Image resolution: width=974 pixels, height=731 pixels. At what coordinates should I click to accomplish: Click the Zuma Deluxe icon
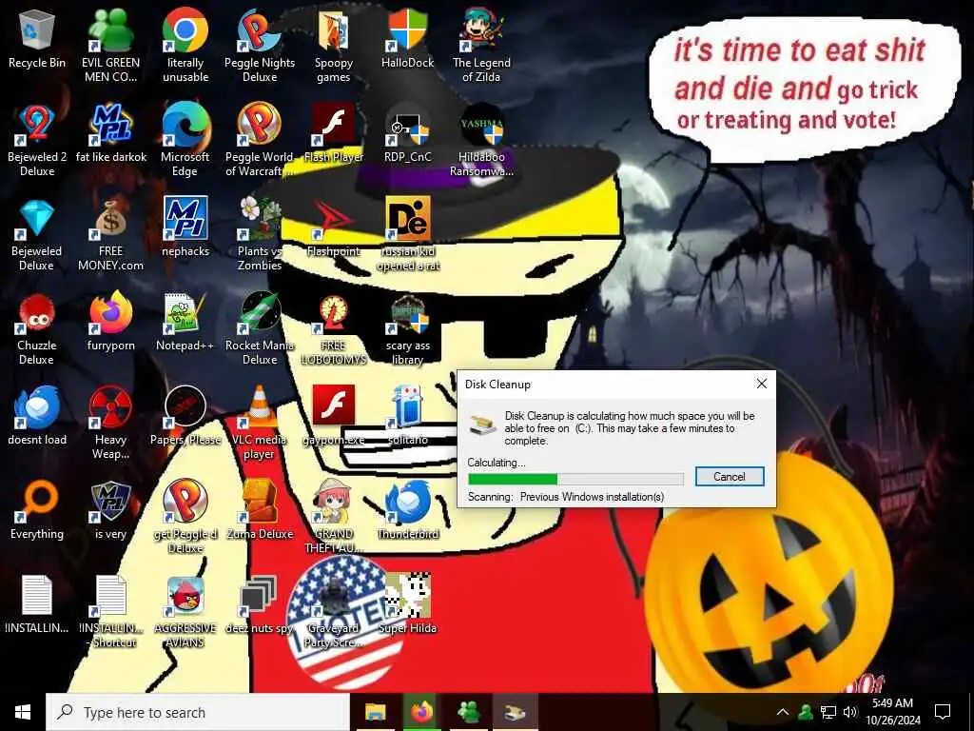(260, 501)
